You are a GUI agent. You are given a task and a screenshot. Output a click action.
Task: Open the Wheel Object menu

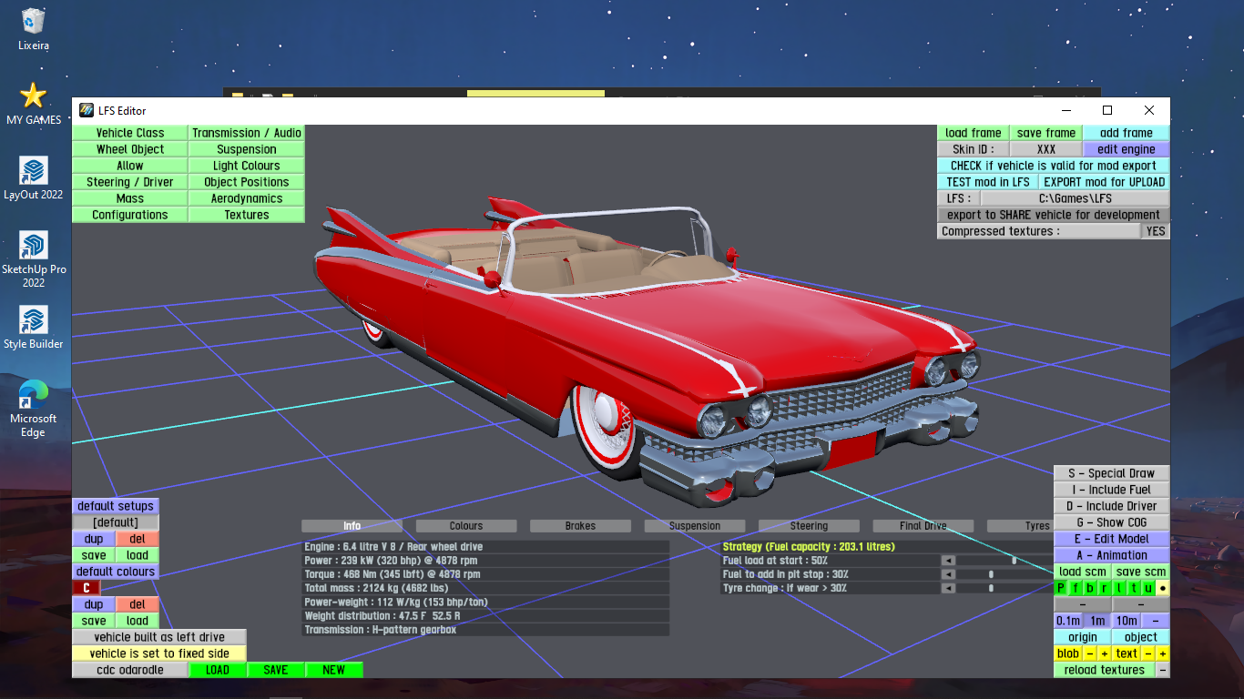(130, 149)
